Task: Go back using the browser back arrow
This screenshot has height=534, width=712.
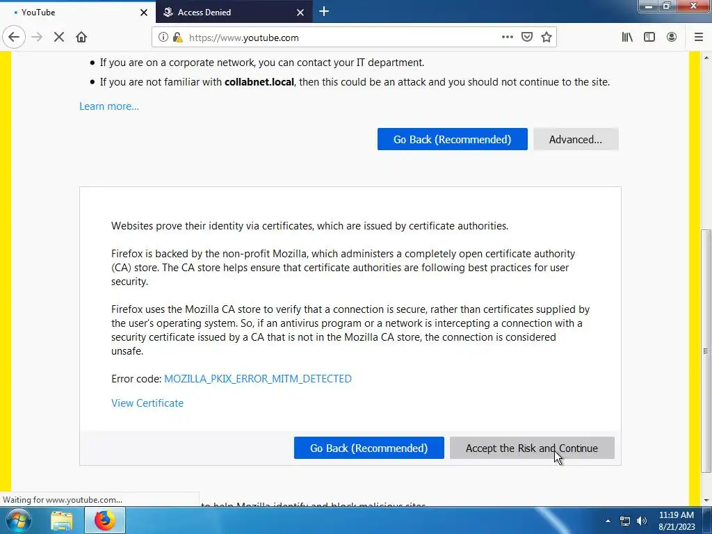Action: 14,38
